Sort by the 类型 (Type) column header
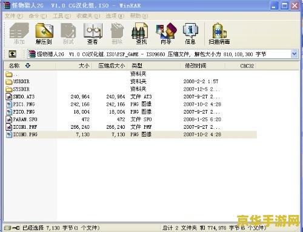This screenshot has width=303, height=232. [155, 66]
